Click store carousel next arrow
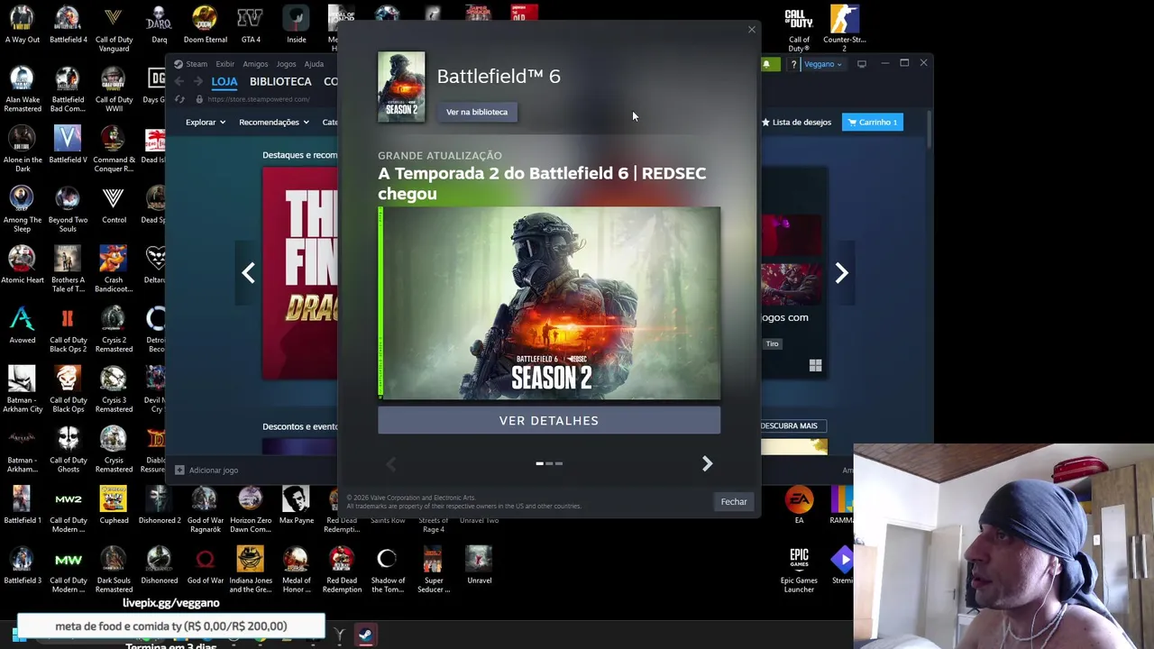1154x649 pixels. pyautogui.click(x=841, y=273)
